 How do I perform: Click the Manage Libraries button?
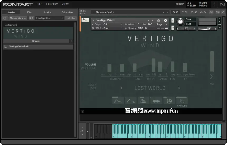click(18, 18)
